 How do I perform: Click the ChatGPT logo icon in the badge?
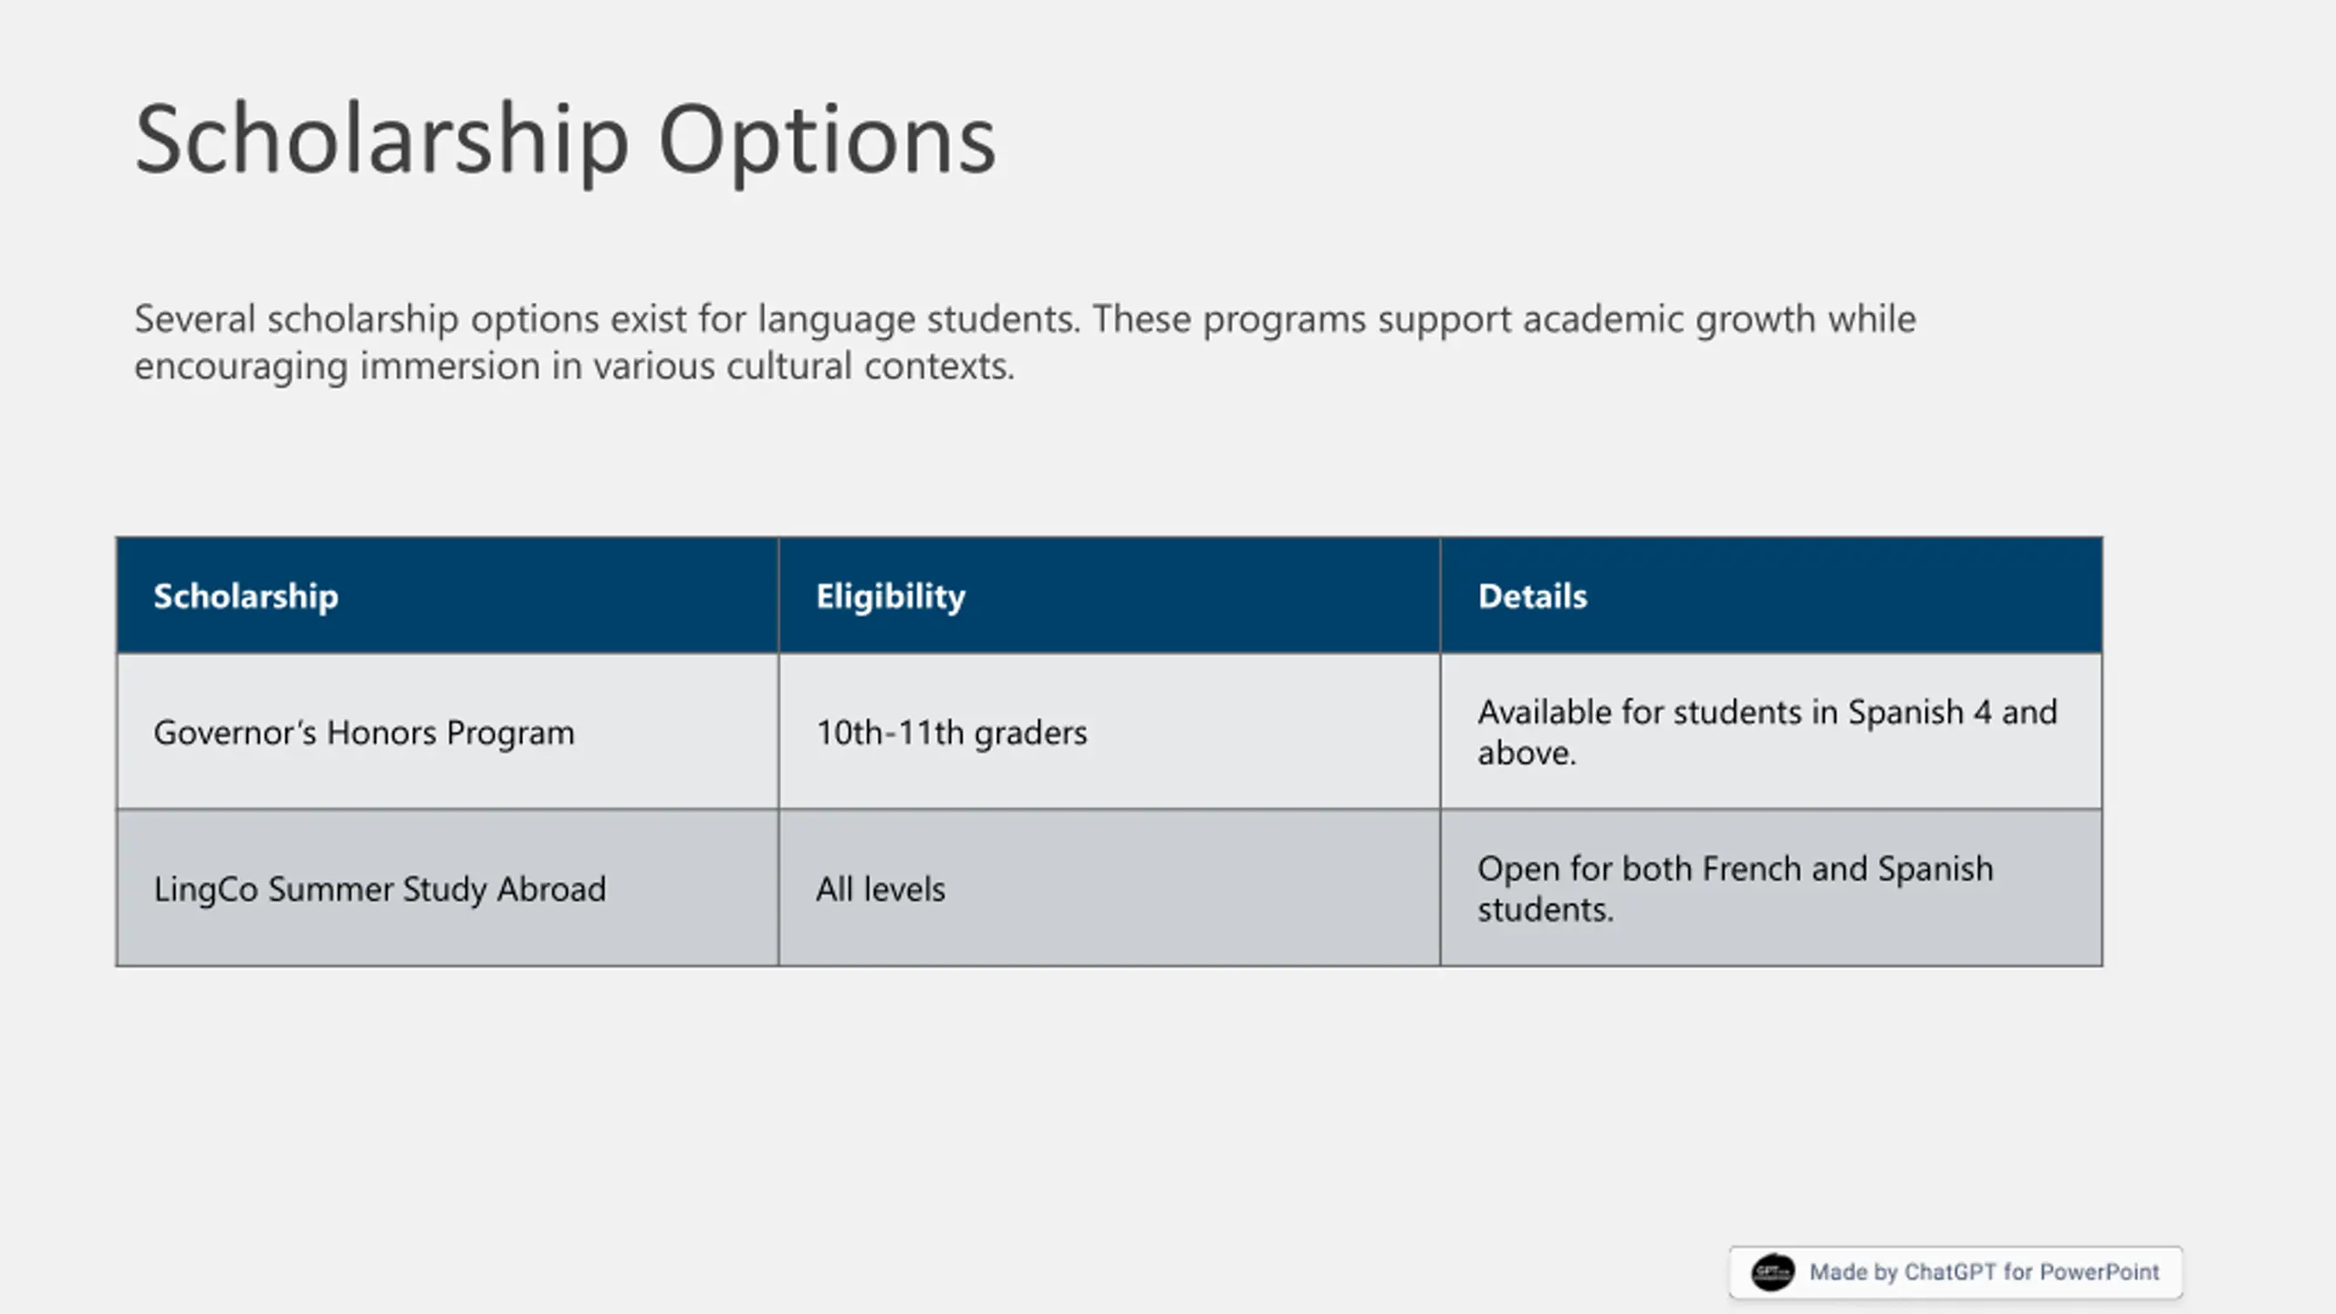tap(1772, 1272)
